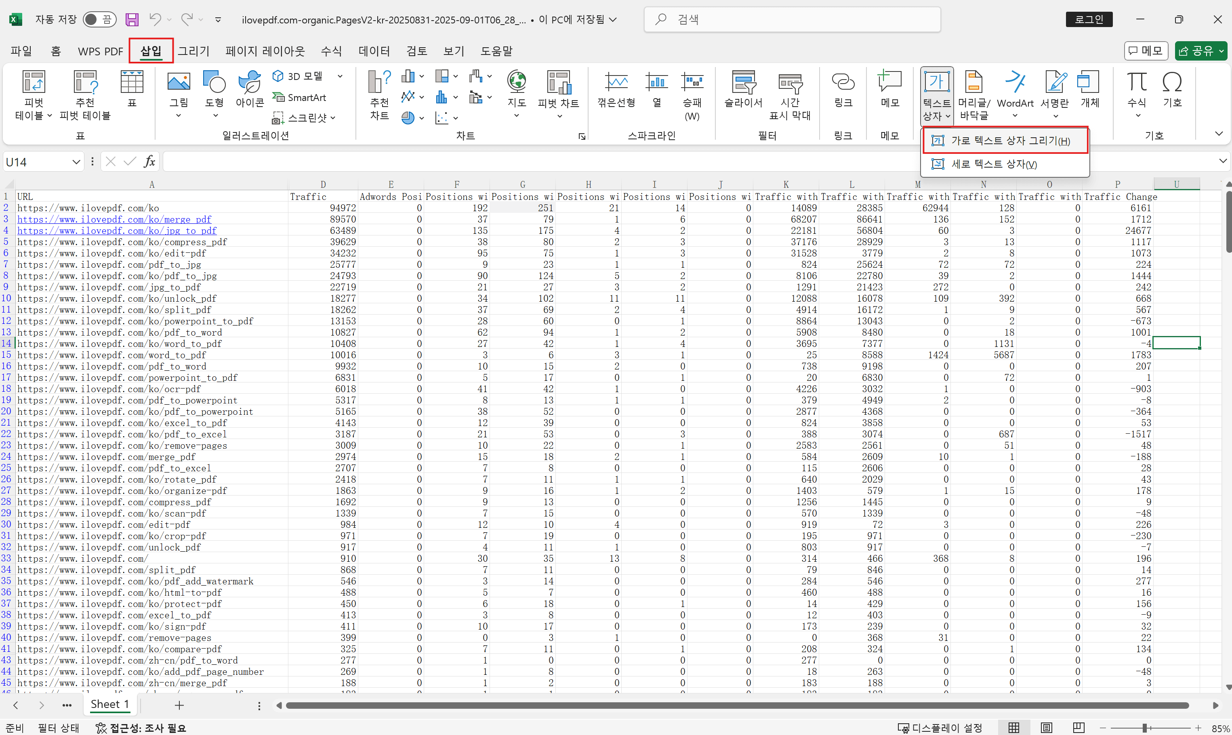Click 접근성: 조사 필요 in status bar
The image size is (1232, 735).
click(141, 728)
